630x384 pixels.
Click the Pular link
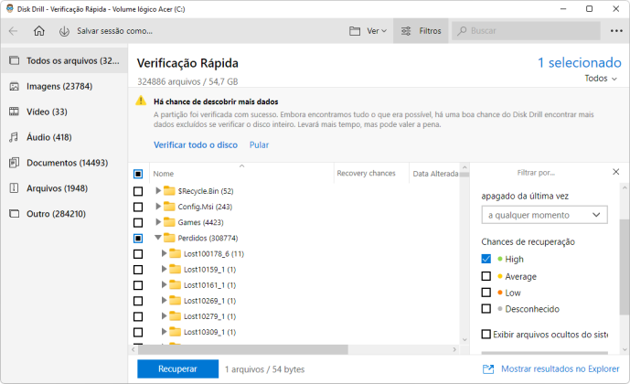tap(259, 145)
